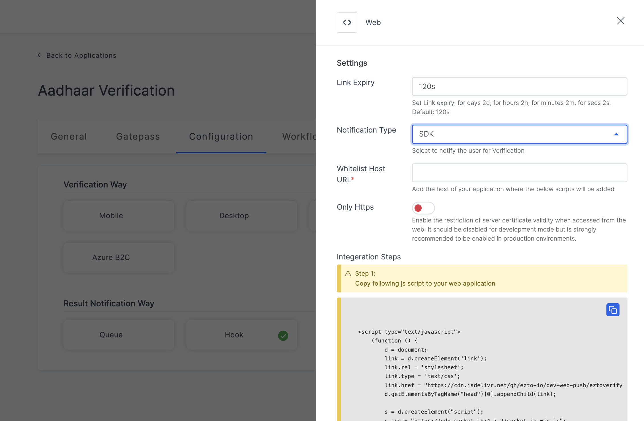Click the Integeration Steps heading
This screenshot has width=644, height=421.
pyautogui.click(x=369, y=257)
